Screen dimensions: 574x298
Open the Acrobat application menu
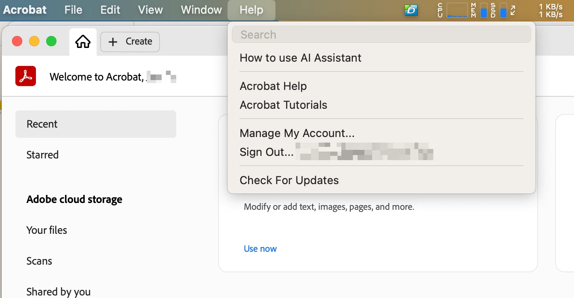pyautogui.click(x=25, y=10)
